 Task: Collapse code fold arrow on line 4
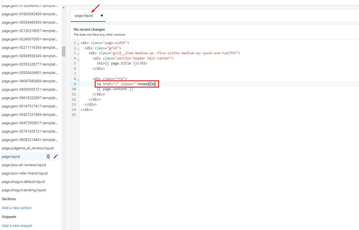[78, 59]
